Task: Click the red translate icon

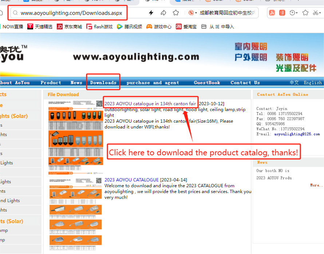Action: point(282,13)
